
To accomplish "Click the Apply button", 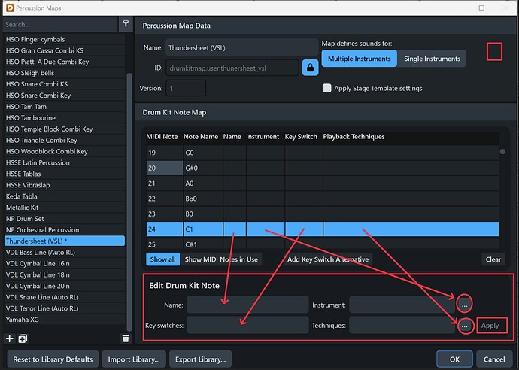I will tap(490, 326).
